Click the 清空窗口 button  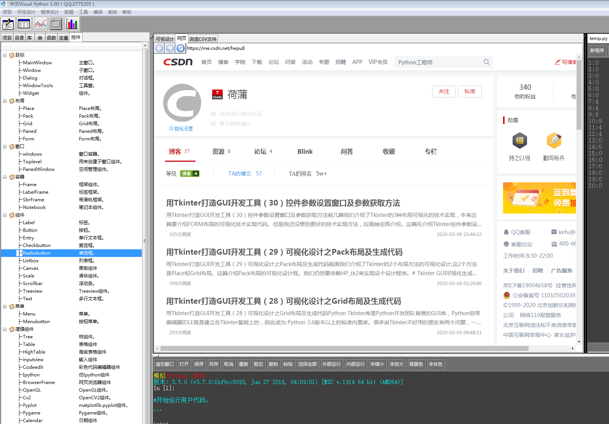[x=165, y=364]
